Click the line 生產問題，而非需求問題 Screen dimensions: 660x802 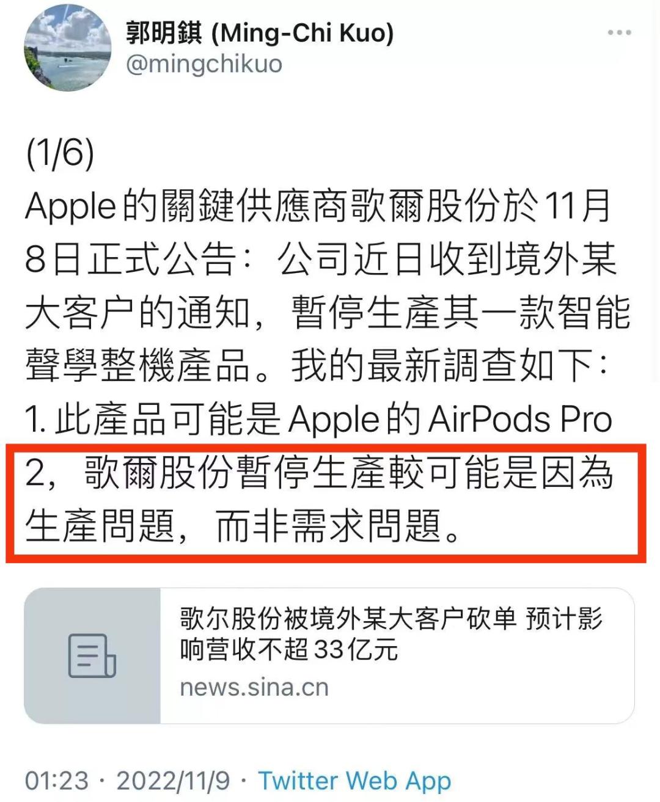click(243, 526)
